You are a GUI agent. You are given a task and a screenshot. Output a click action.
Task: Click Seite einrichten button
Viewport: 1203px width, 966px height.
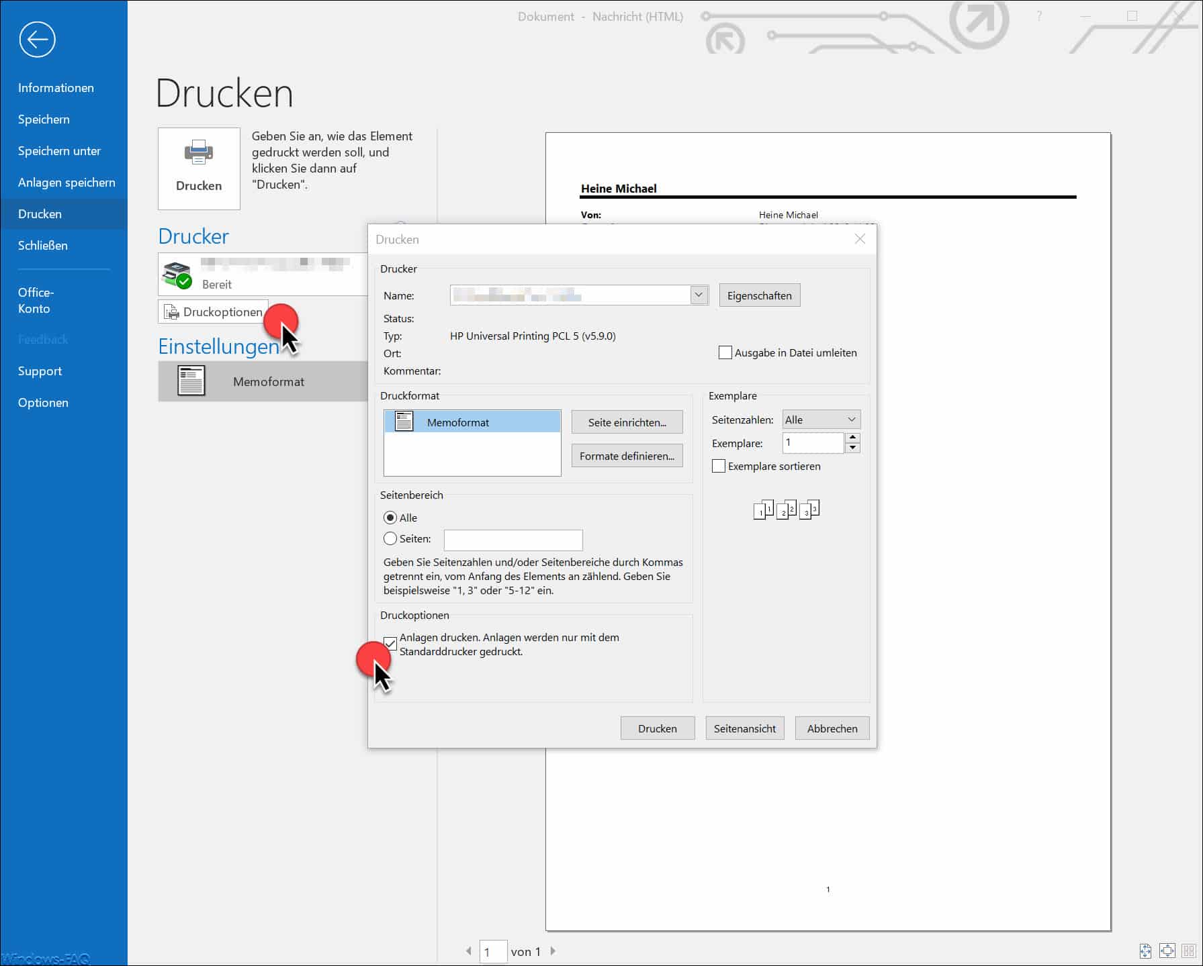[x=627, y=422]
